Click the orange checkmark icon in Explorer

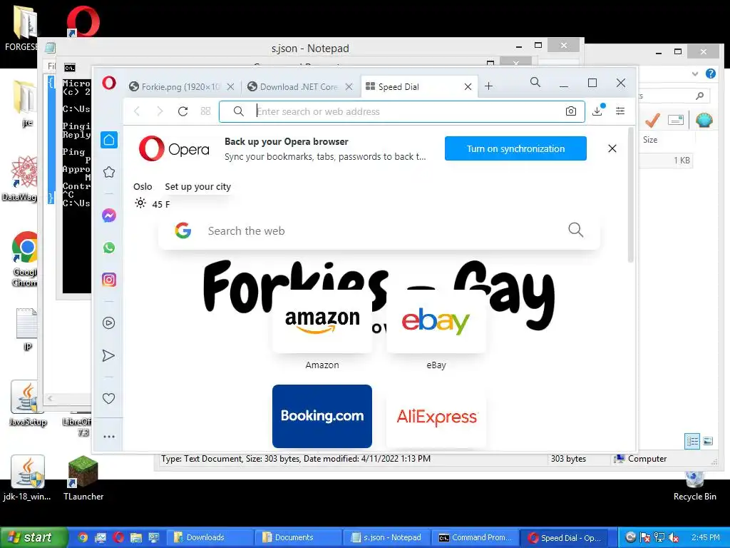652,120
